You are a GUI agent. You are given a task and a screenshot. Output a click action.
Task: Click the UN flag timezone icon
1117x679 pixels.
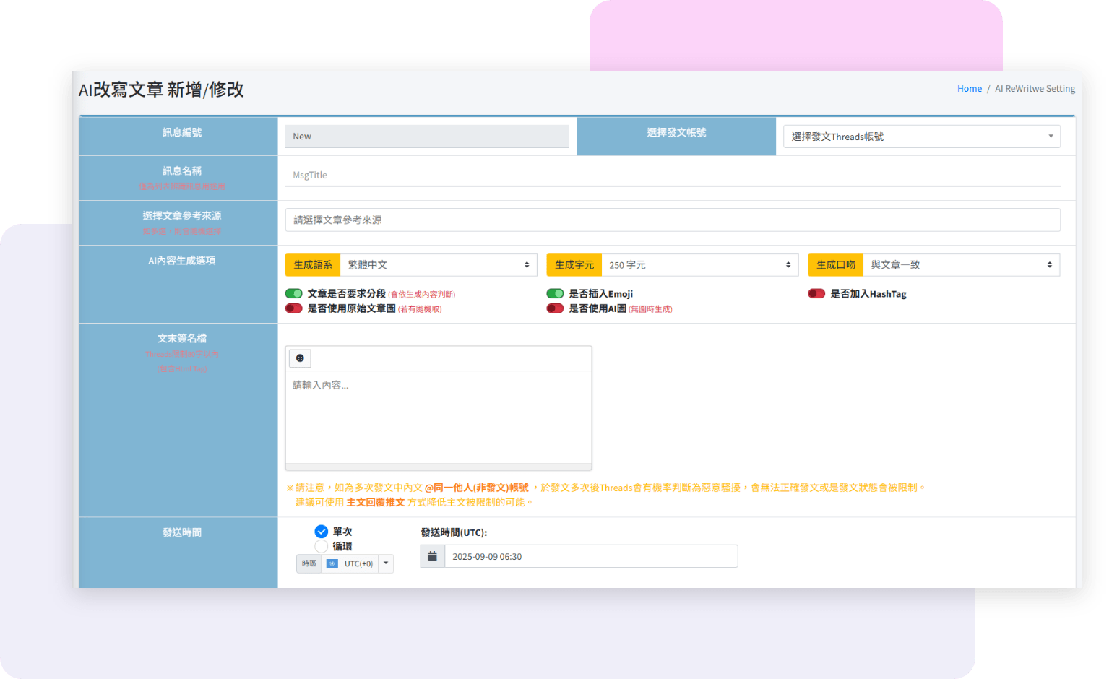332,563
